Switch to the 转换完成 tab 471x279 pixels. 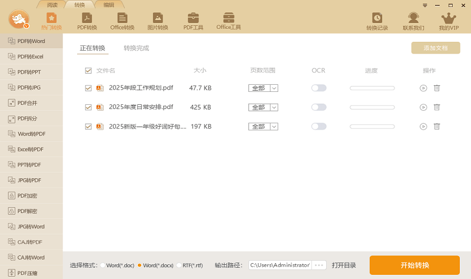[136, 48]
